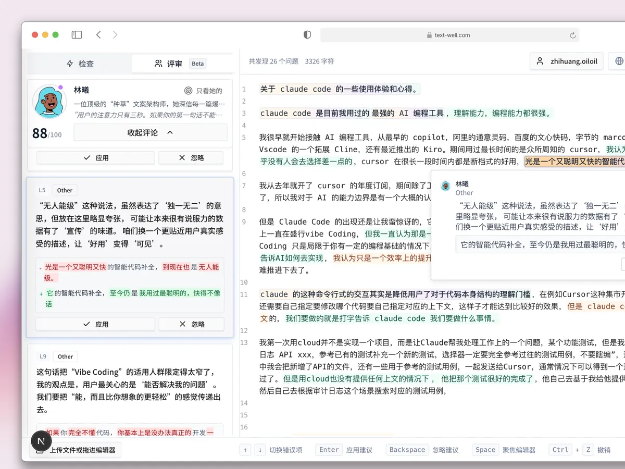Viewport: 625px width, 469px height.
Task: Click the lightning icon on the 检查 tab
Action: click(x=69, y=64)
